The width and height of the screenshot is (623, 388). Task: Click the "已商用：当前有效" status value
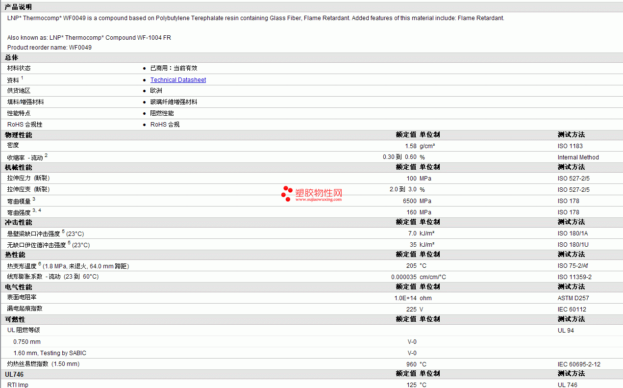pyautogui.click(x=174, y=68)
